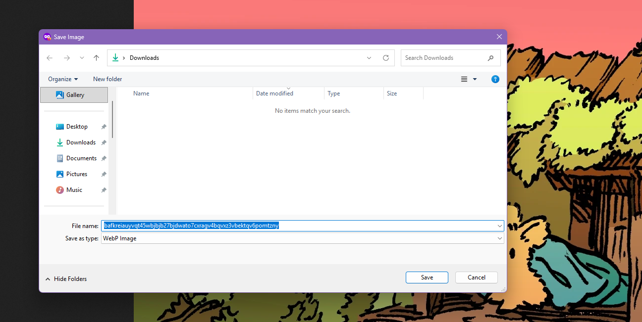This screenshot has width=642, height=322.
Task: Select Downloads in the address path
Action: pyautogui.click(x=144, y=58)
